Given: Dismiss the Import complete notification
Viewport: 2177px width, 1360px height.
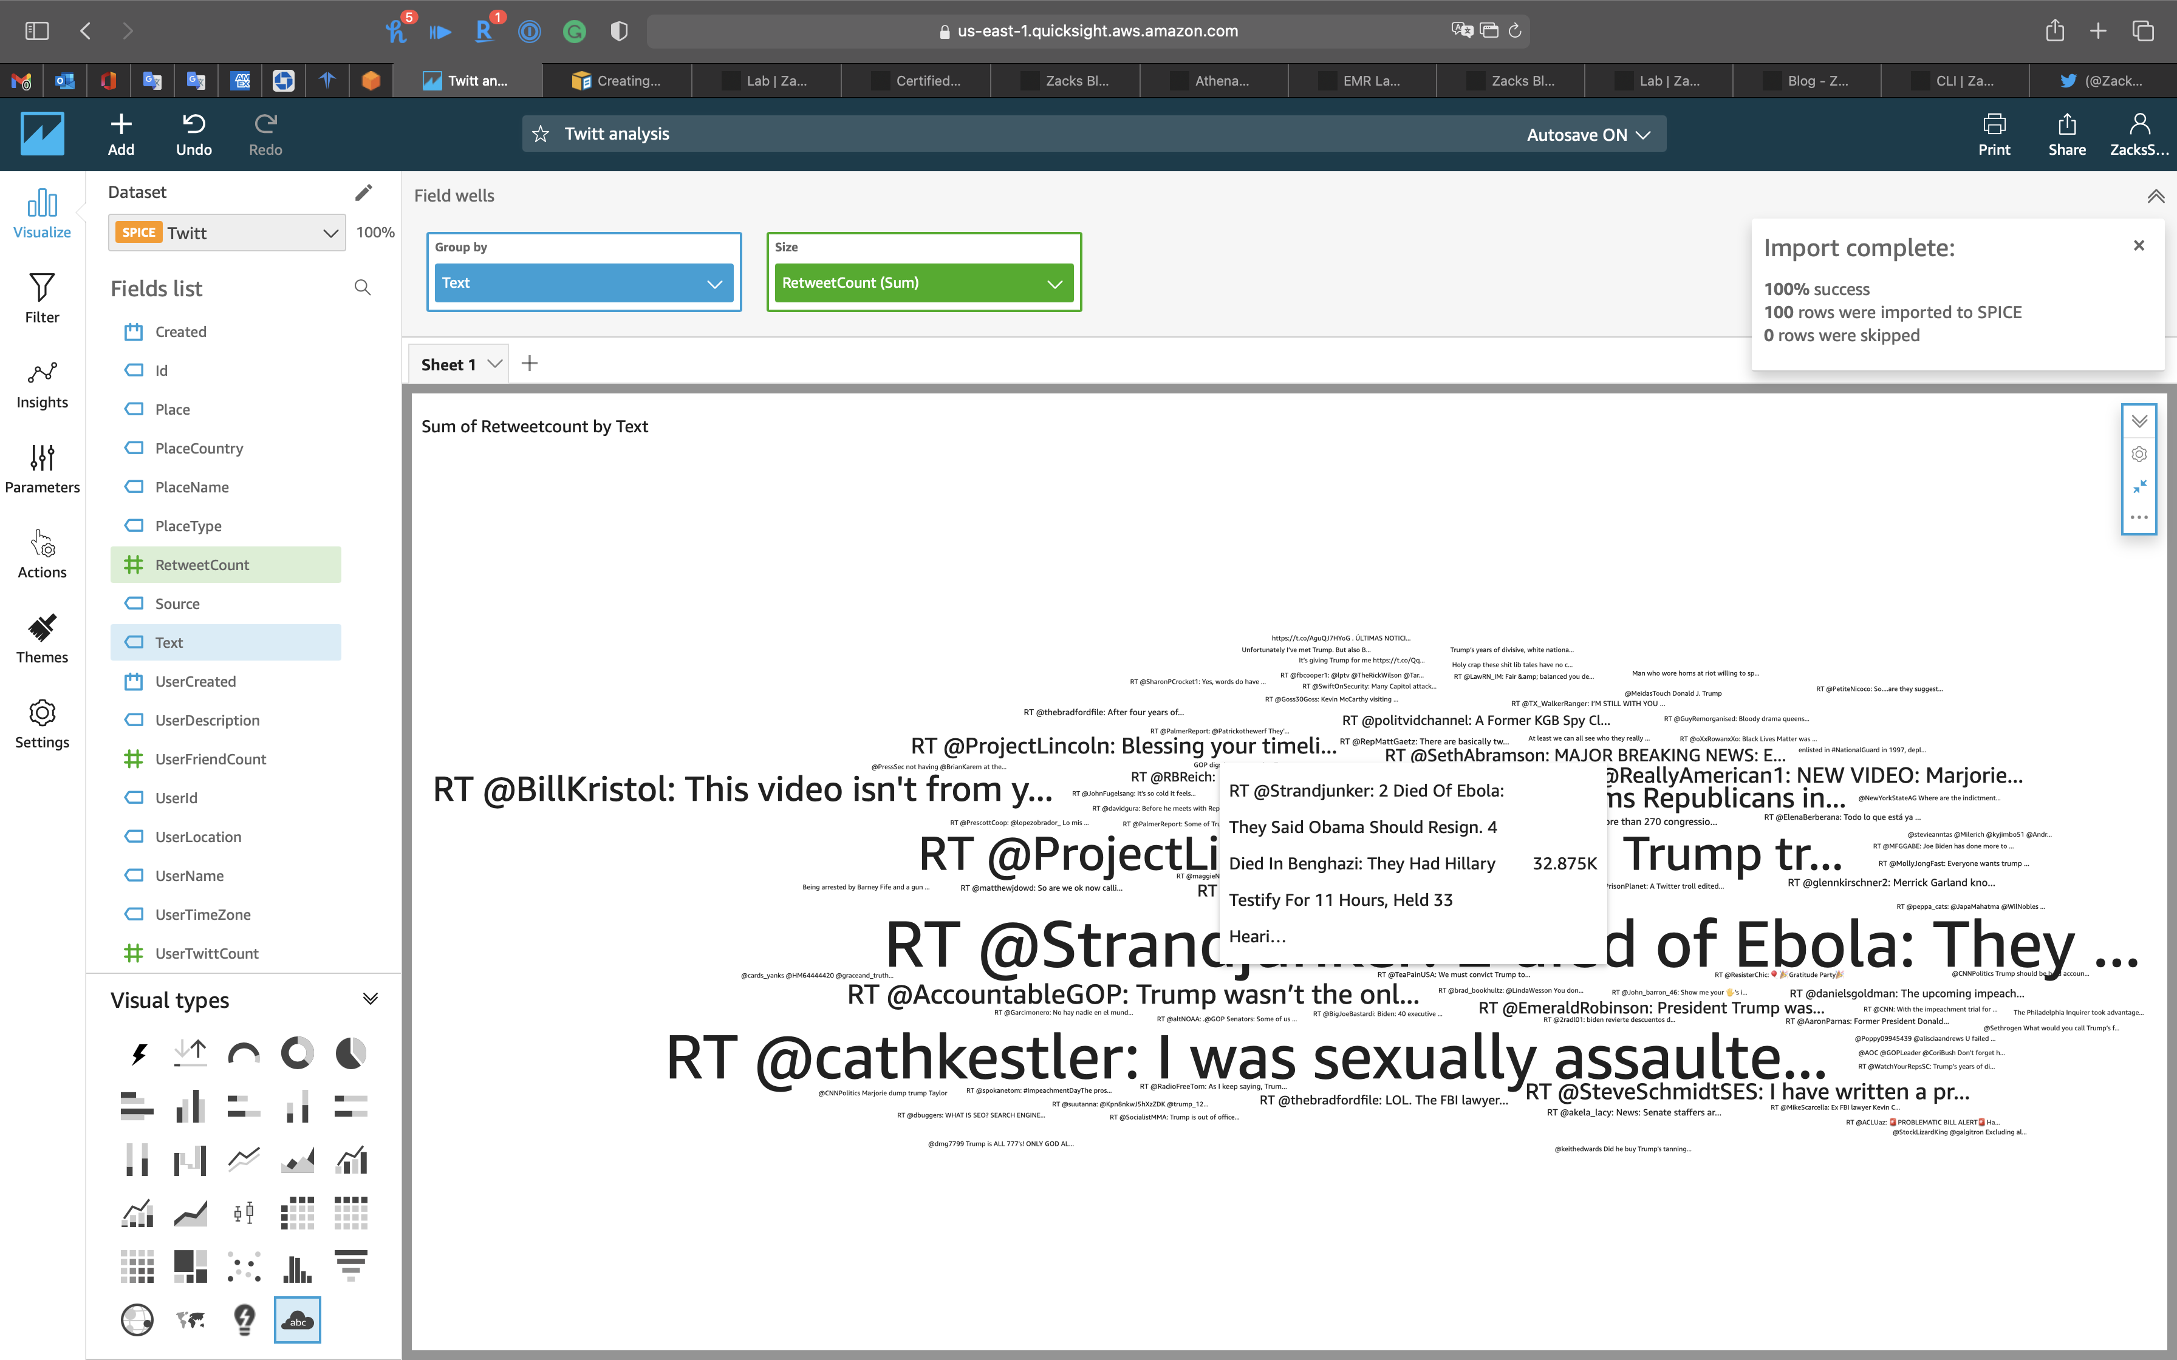Looking at the screenshot, I should pos(2139,245).
